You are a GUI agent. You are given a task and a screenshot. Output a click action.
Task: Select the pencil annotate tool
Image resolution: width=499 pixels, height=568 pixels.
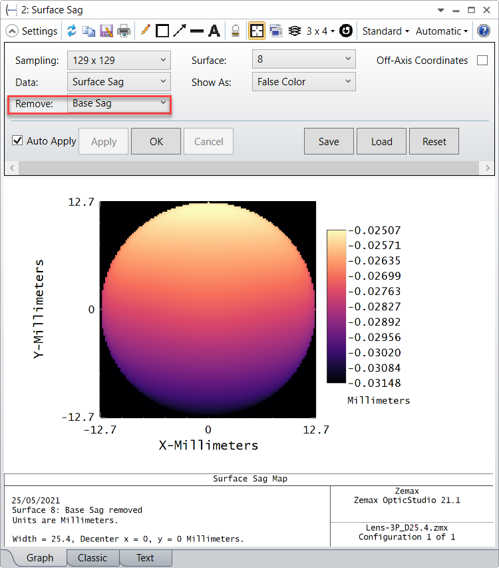pyautogui.click(x=146, y=31)
